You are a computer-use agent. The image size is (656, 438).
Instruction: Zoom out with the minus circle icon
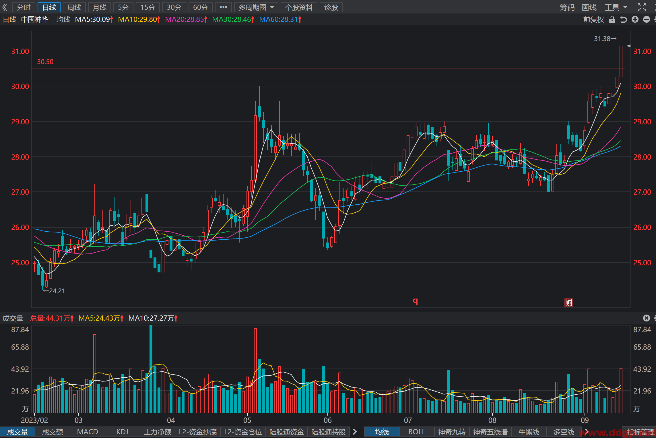pos(647,20)
